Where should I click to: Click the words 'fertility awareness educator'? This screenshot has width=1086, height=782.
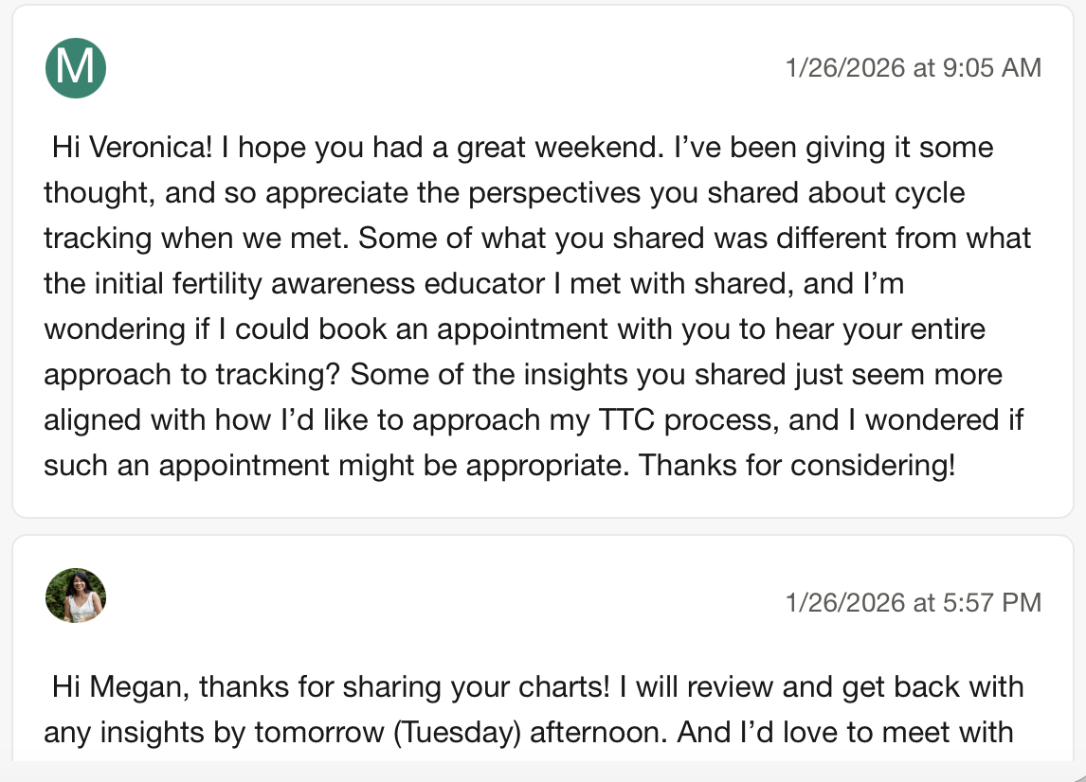click(x=358, y=284)
